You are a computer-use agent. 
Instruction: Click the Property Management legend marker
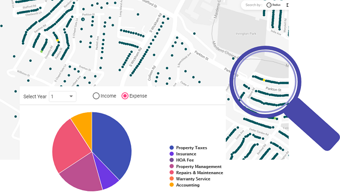pyautogui.click(x=172, y=166)
